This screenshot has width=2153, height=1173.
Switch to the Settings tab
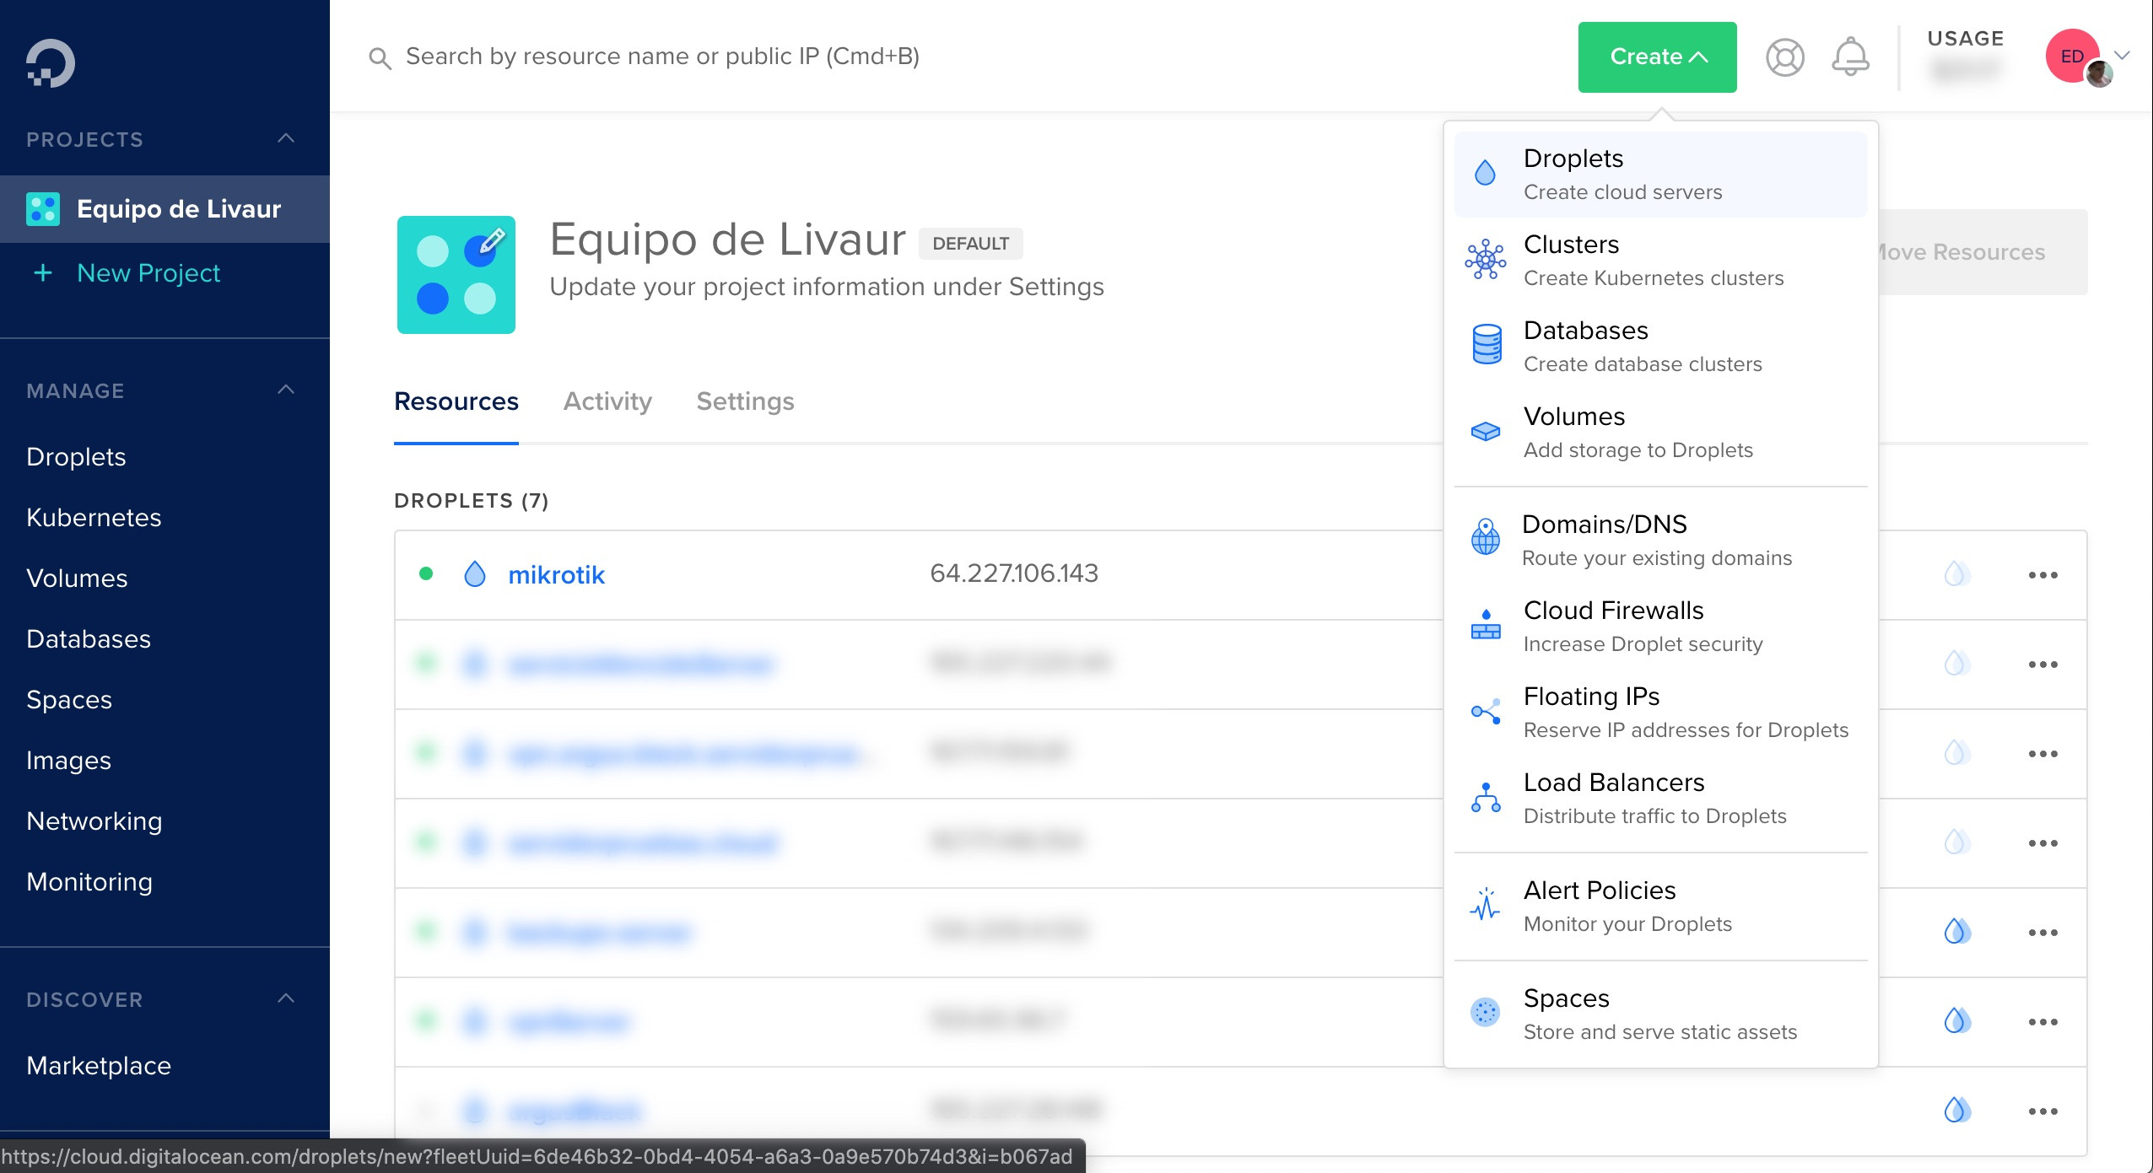745,401
